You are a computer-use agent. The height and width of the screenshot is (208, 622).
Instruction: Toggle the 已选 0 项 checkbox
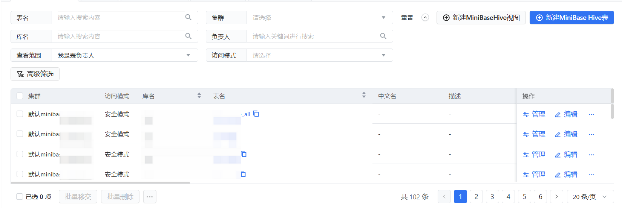[20, 197]
